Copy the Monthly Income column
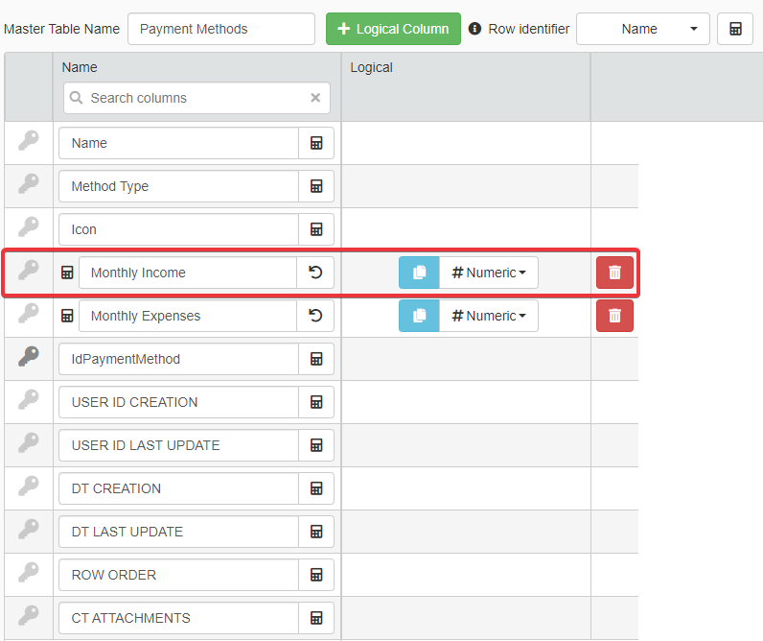The width and height of the screenshot is (763, 641). 419,273
